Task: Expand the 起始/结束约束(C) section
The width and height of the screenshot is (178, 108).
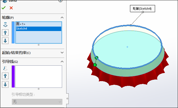Action: [x=62, y=53]
